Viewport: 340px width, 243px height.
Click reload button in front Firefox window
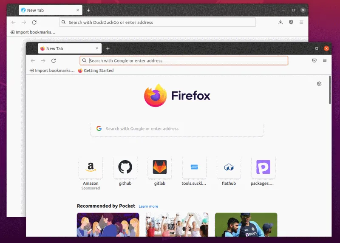54,61
